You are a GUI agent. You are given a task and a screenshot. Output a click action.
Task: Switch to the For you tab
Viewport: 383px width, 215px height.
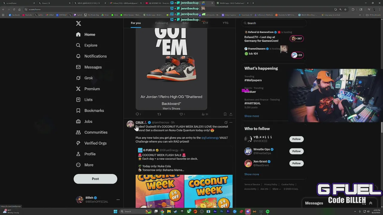136,23
